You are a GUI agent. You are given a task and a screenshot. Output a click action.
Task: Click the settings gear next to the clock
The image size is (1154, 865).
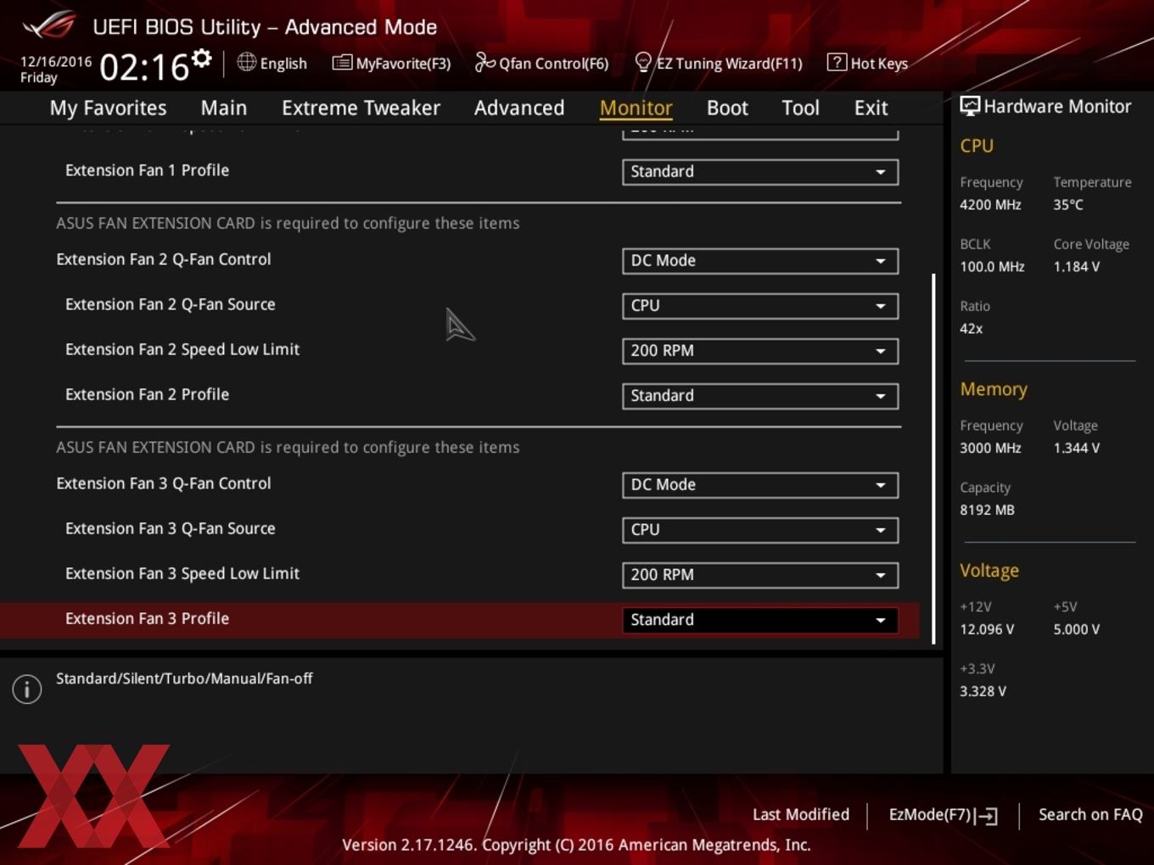201,59
